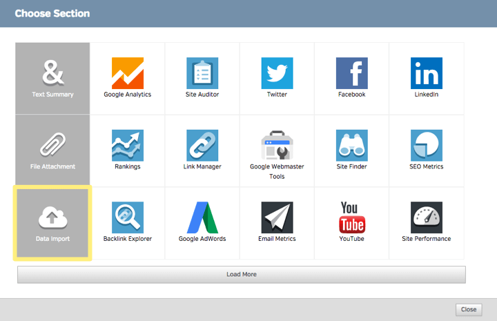Choose Google Webmaster Tools section
Screen dimensions: 497x321
[x=277, y=150]
